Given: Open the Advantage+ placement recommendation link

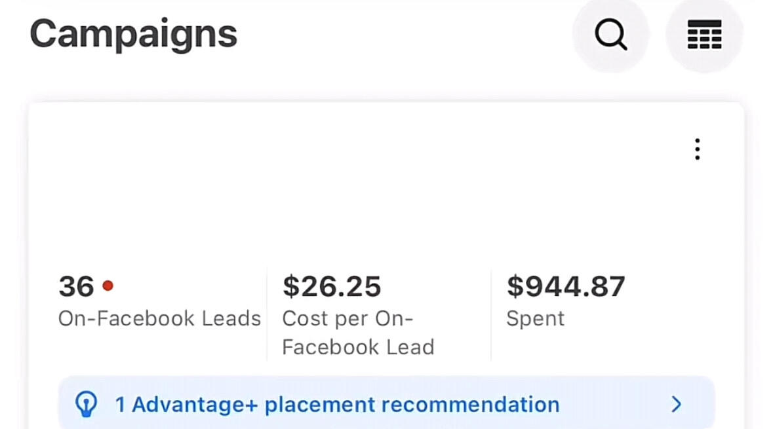Looking at the screenshot, I should click(x=337, y=405).
